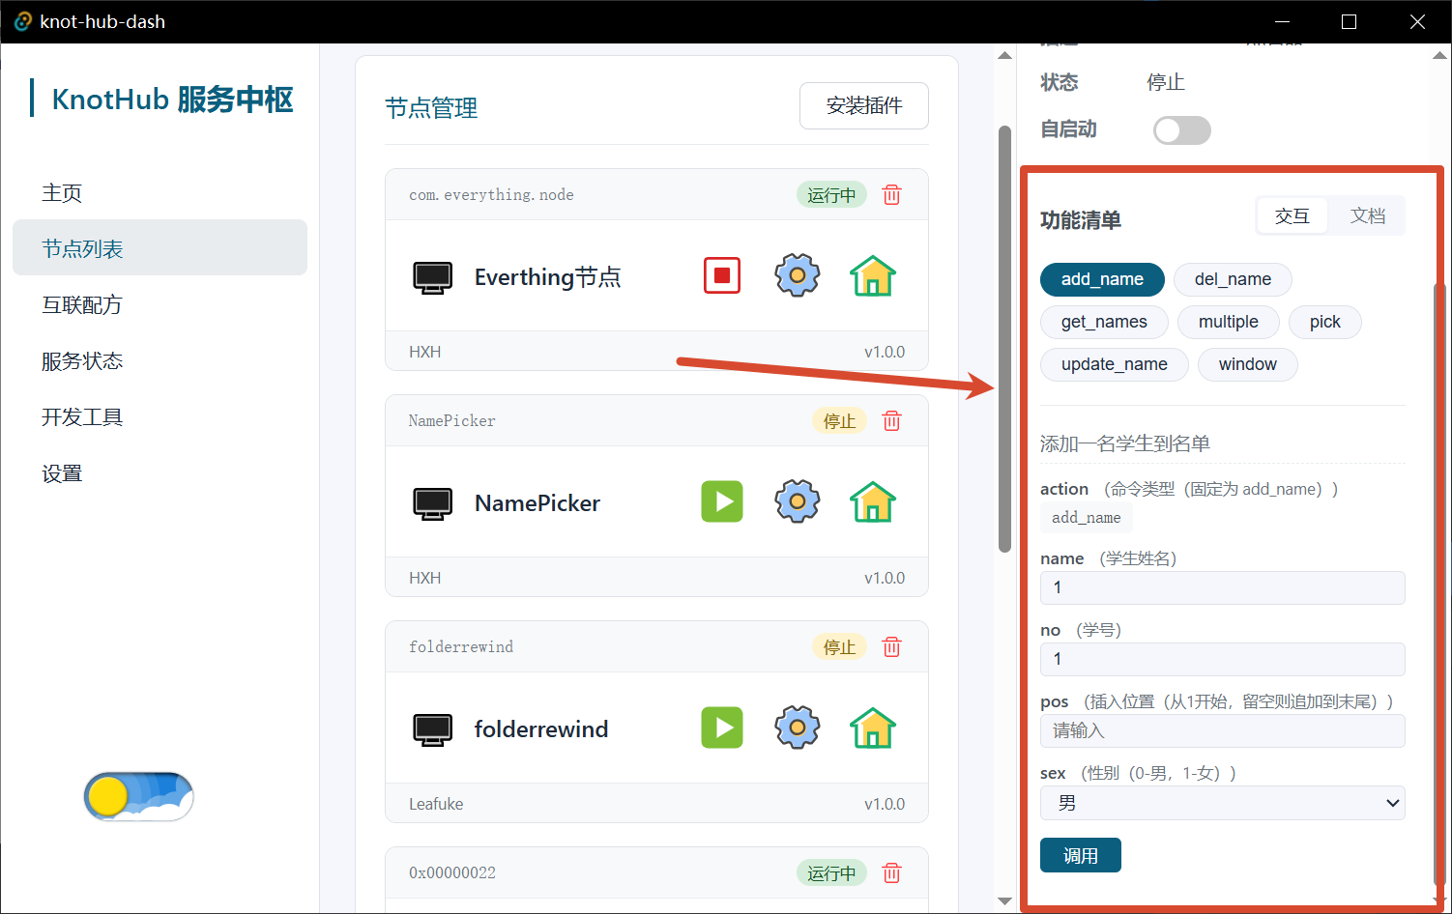Viewport: 1452px width, 914px height.
Task: Click the 安装插件 button
Action: 864,105
